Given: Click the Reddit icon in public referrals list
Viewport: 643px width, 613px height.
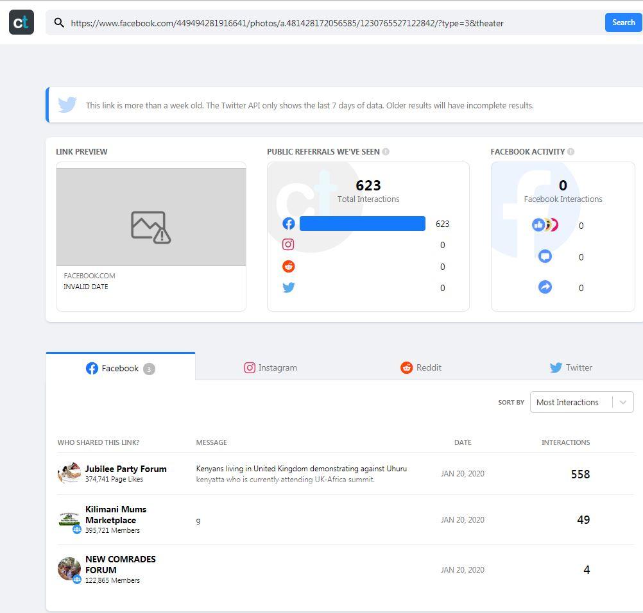Looking at the screenshot, I should coord(289,266).
